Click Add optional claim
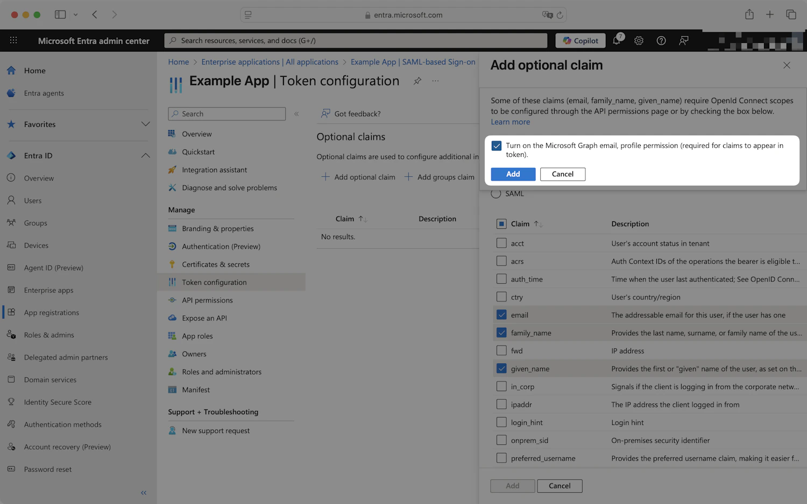The width and height of the screenshot is (807, 504). pyautogui.click(x=358, y=177)
